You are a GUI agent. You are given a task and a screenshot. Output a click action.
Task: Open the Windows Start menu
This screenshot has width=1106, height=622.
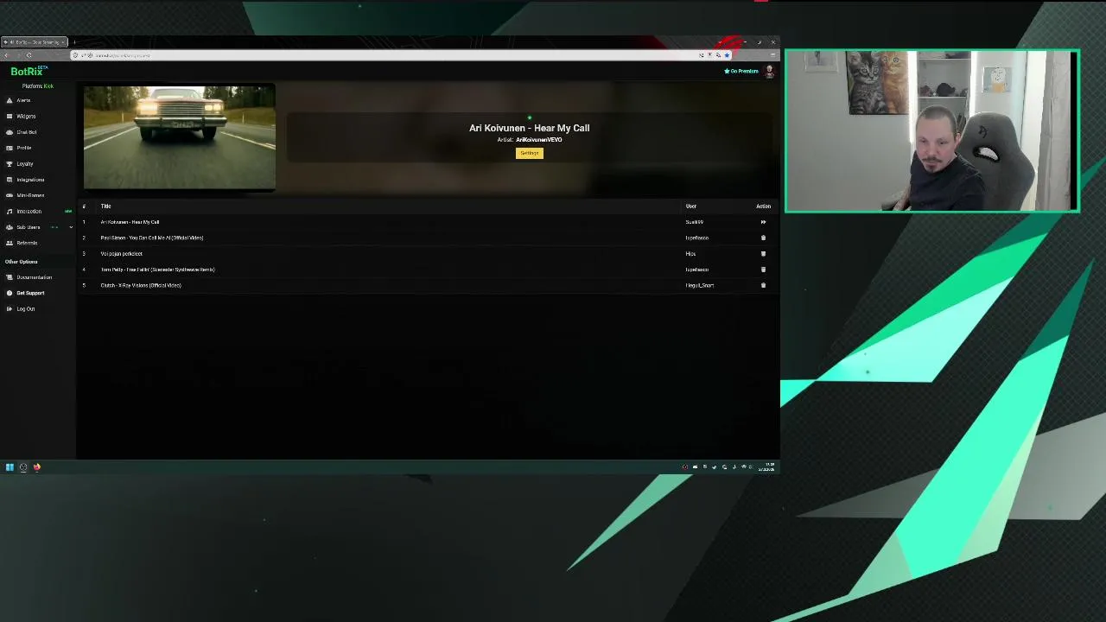click(x=10, y=467)
